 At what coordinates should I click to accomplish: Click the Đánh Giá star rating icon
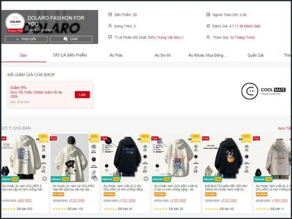click(208, 26)
